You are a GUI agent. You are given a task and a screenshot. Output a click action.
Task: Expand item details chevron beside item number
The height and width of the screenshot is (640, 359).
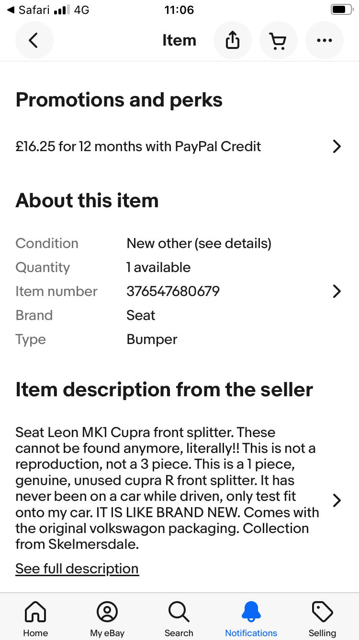tap(337, 291)
